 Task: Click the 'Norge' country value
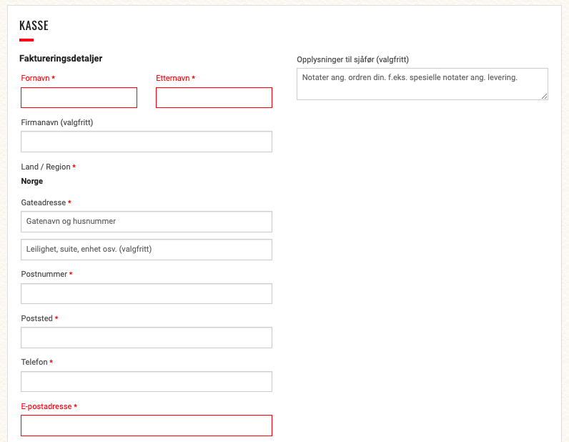click(32, 182)
